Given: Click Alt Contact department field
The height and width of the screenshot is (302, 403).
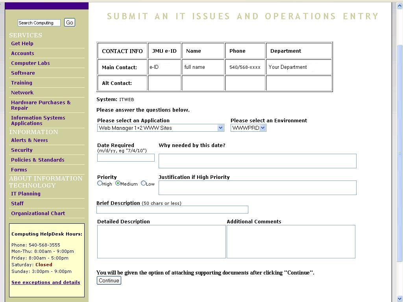Looking at the screenshot, I should point(299,83).
